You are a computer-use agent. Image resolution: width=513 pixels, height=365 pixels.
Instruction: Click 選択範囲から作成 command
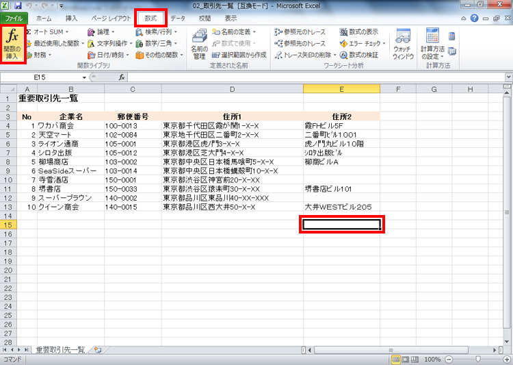(239, 55)
